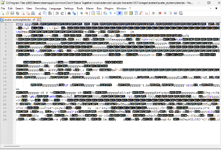
Task: Cut selection with the scissors icon
Action: point(40,13)
